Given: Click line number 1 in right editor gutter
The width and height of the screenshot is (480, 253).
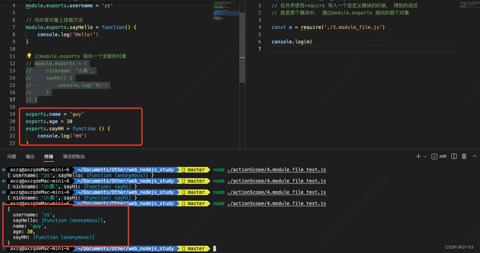Looking at the screenshot, I should [260, 6].
